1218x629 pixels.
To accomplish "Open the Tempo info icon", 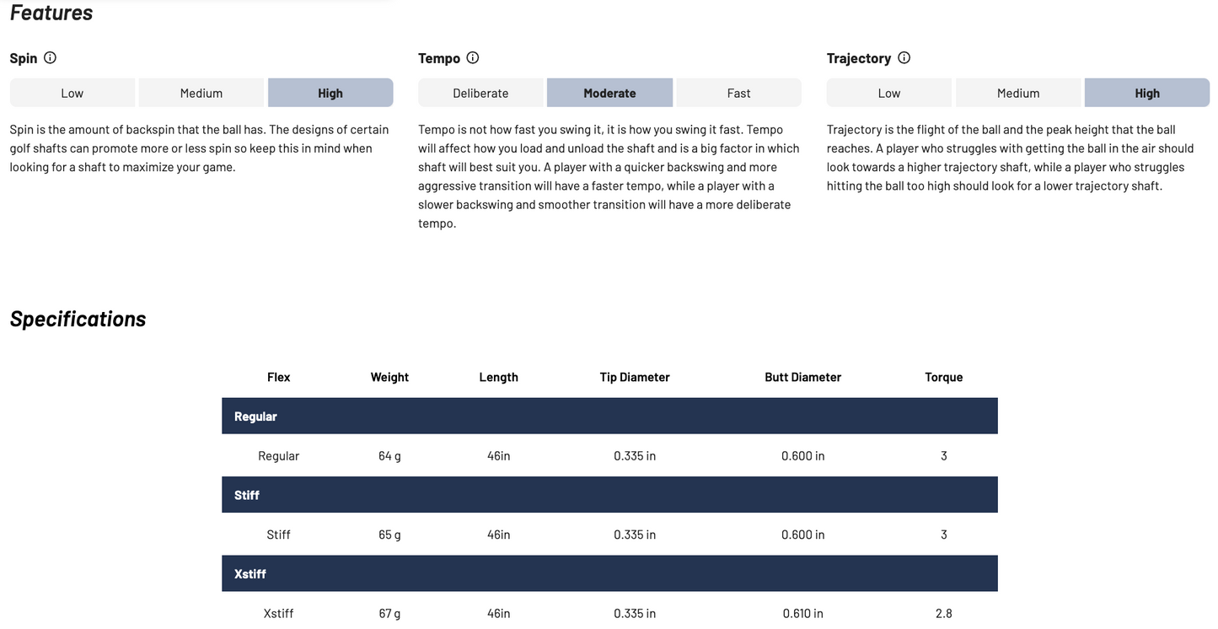I will coord(473,58).
